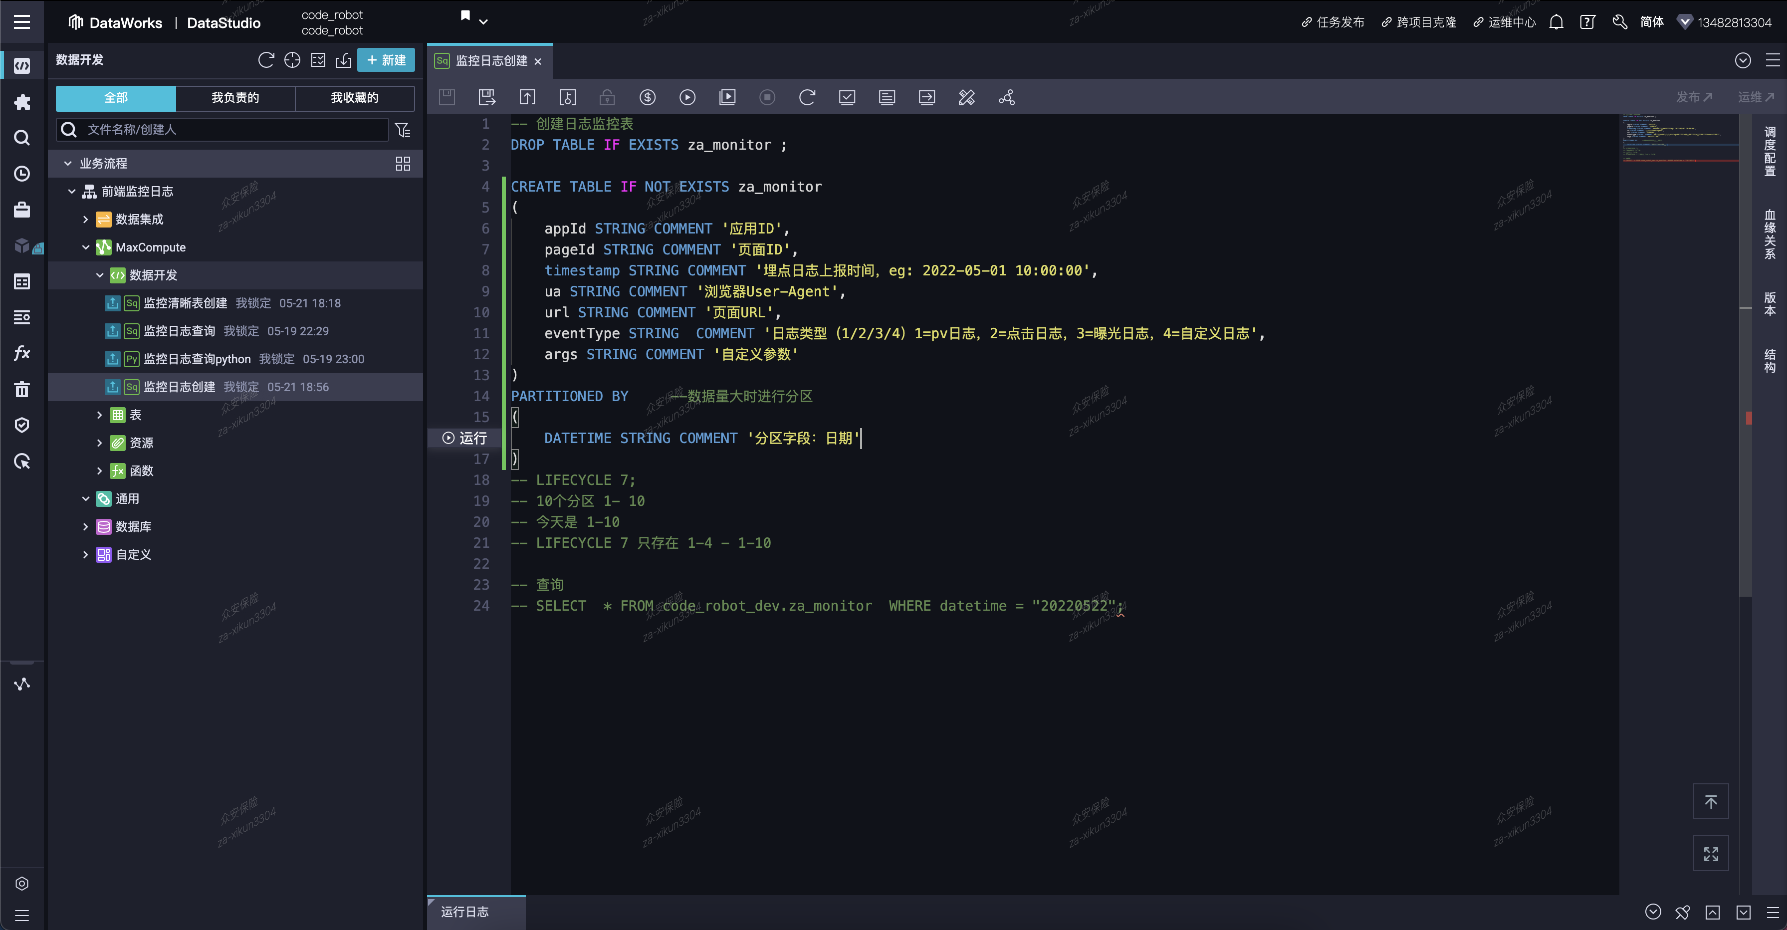The width and height of the screenshot is (1787, 930).
Task: Click the advanced run toolbar icon
Action: (x=727, y=97)
